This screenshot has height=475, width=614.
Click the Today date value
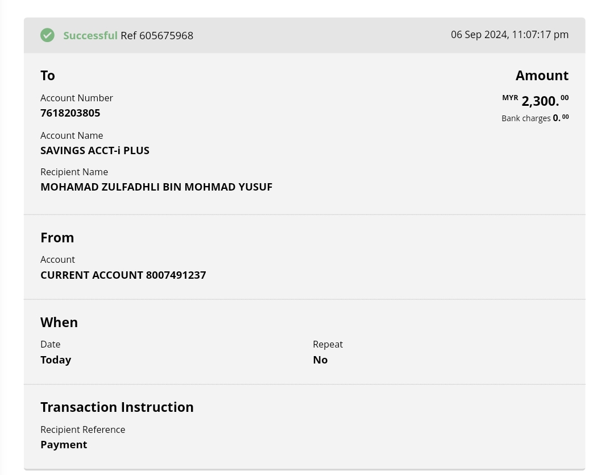(x=56, y=360)
